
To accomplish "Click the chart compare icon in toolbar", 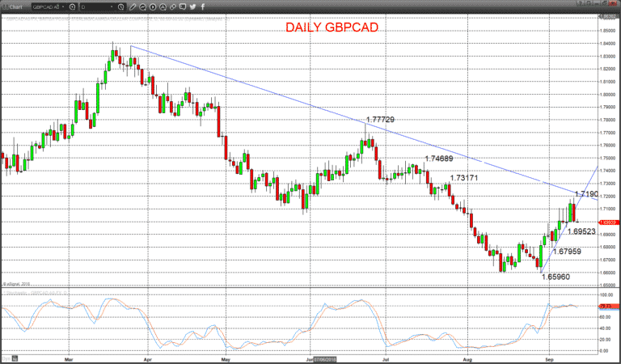I will pyautogui.click(x=142, y=6).
